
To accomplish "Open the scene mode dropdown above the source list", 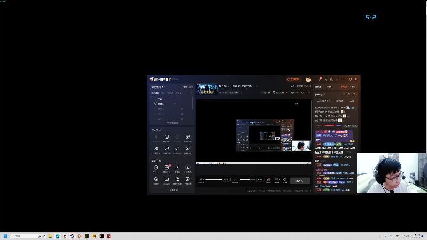I will pyautogui.click(x=157, y=87).
